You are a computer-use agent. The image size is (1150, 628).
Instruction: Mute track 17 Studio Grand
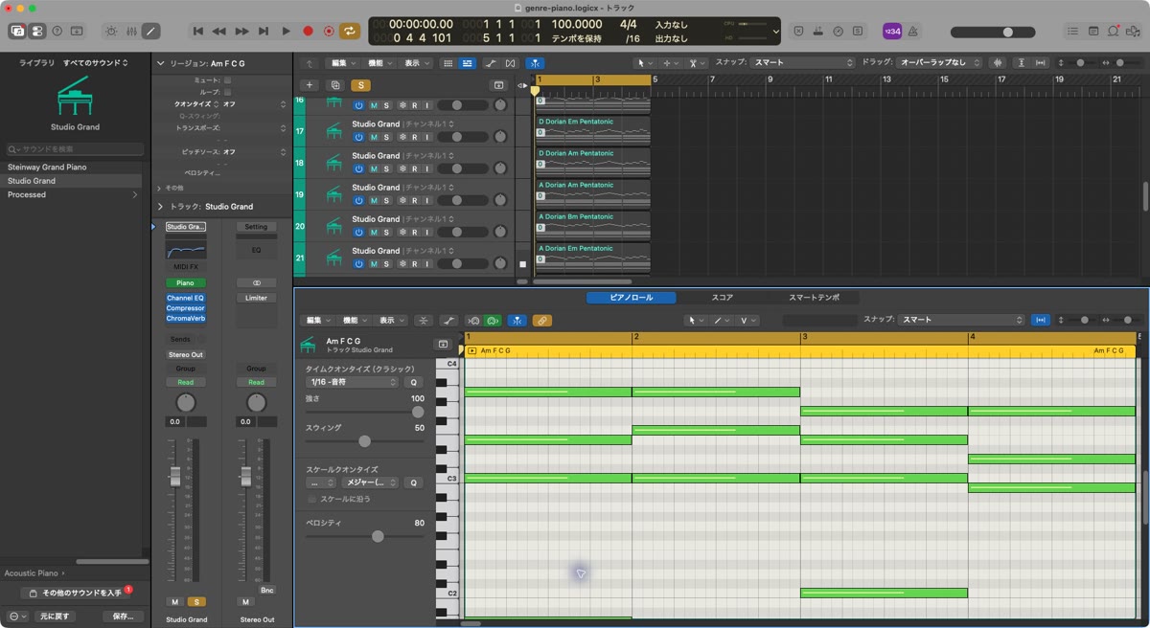[375, 137]
